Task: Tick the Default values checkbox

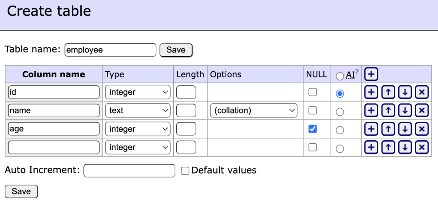Action: pos(185,171)
